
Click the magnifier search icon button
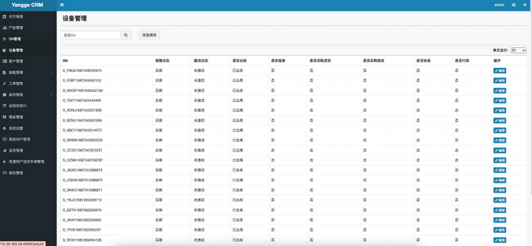[126, 35]
